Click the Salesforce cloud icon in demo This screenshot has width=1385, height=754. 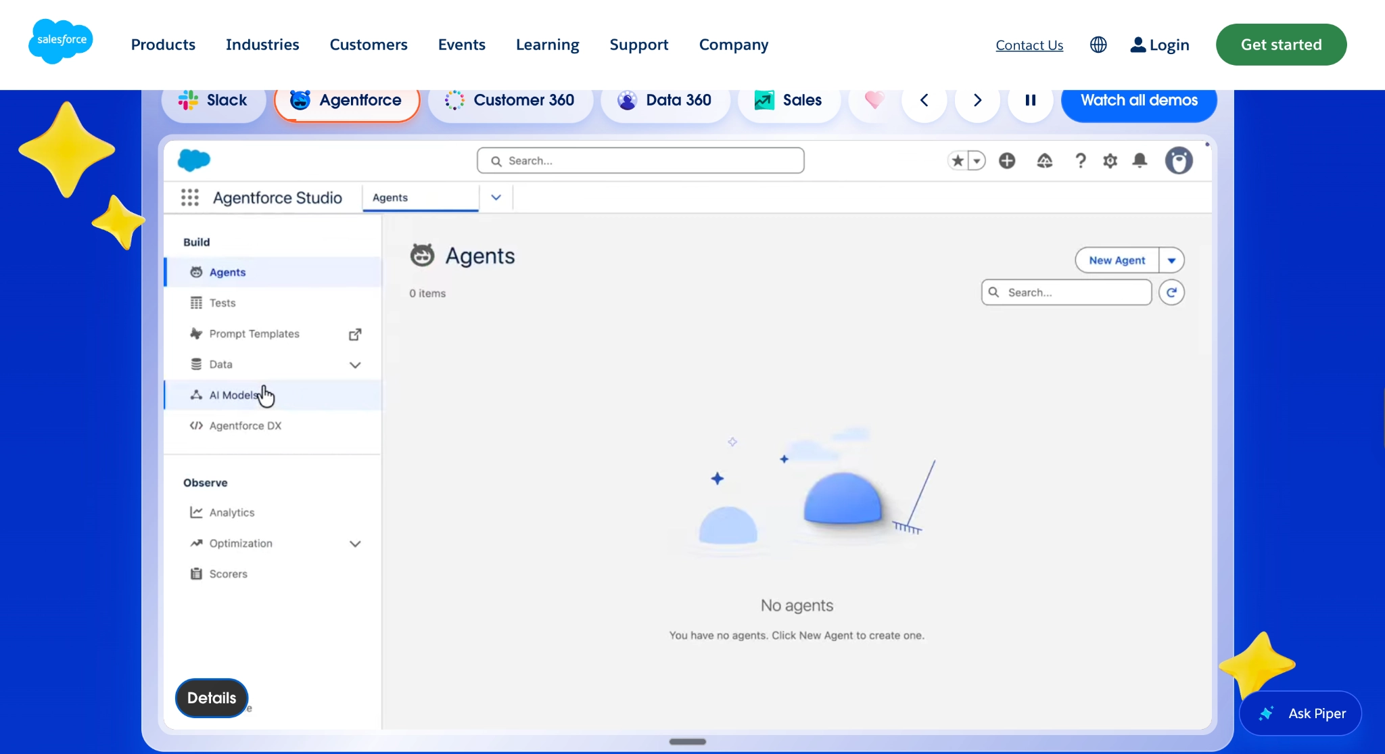point(194,160)
